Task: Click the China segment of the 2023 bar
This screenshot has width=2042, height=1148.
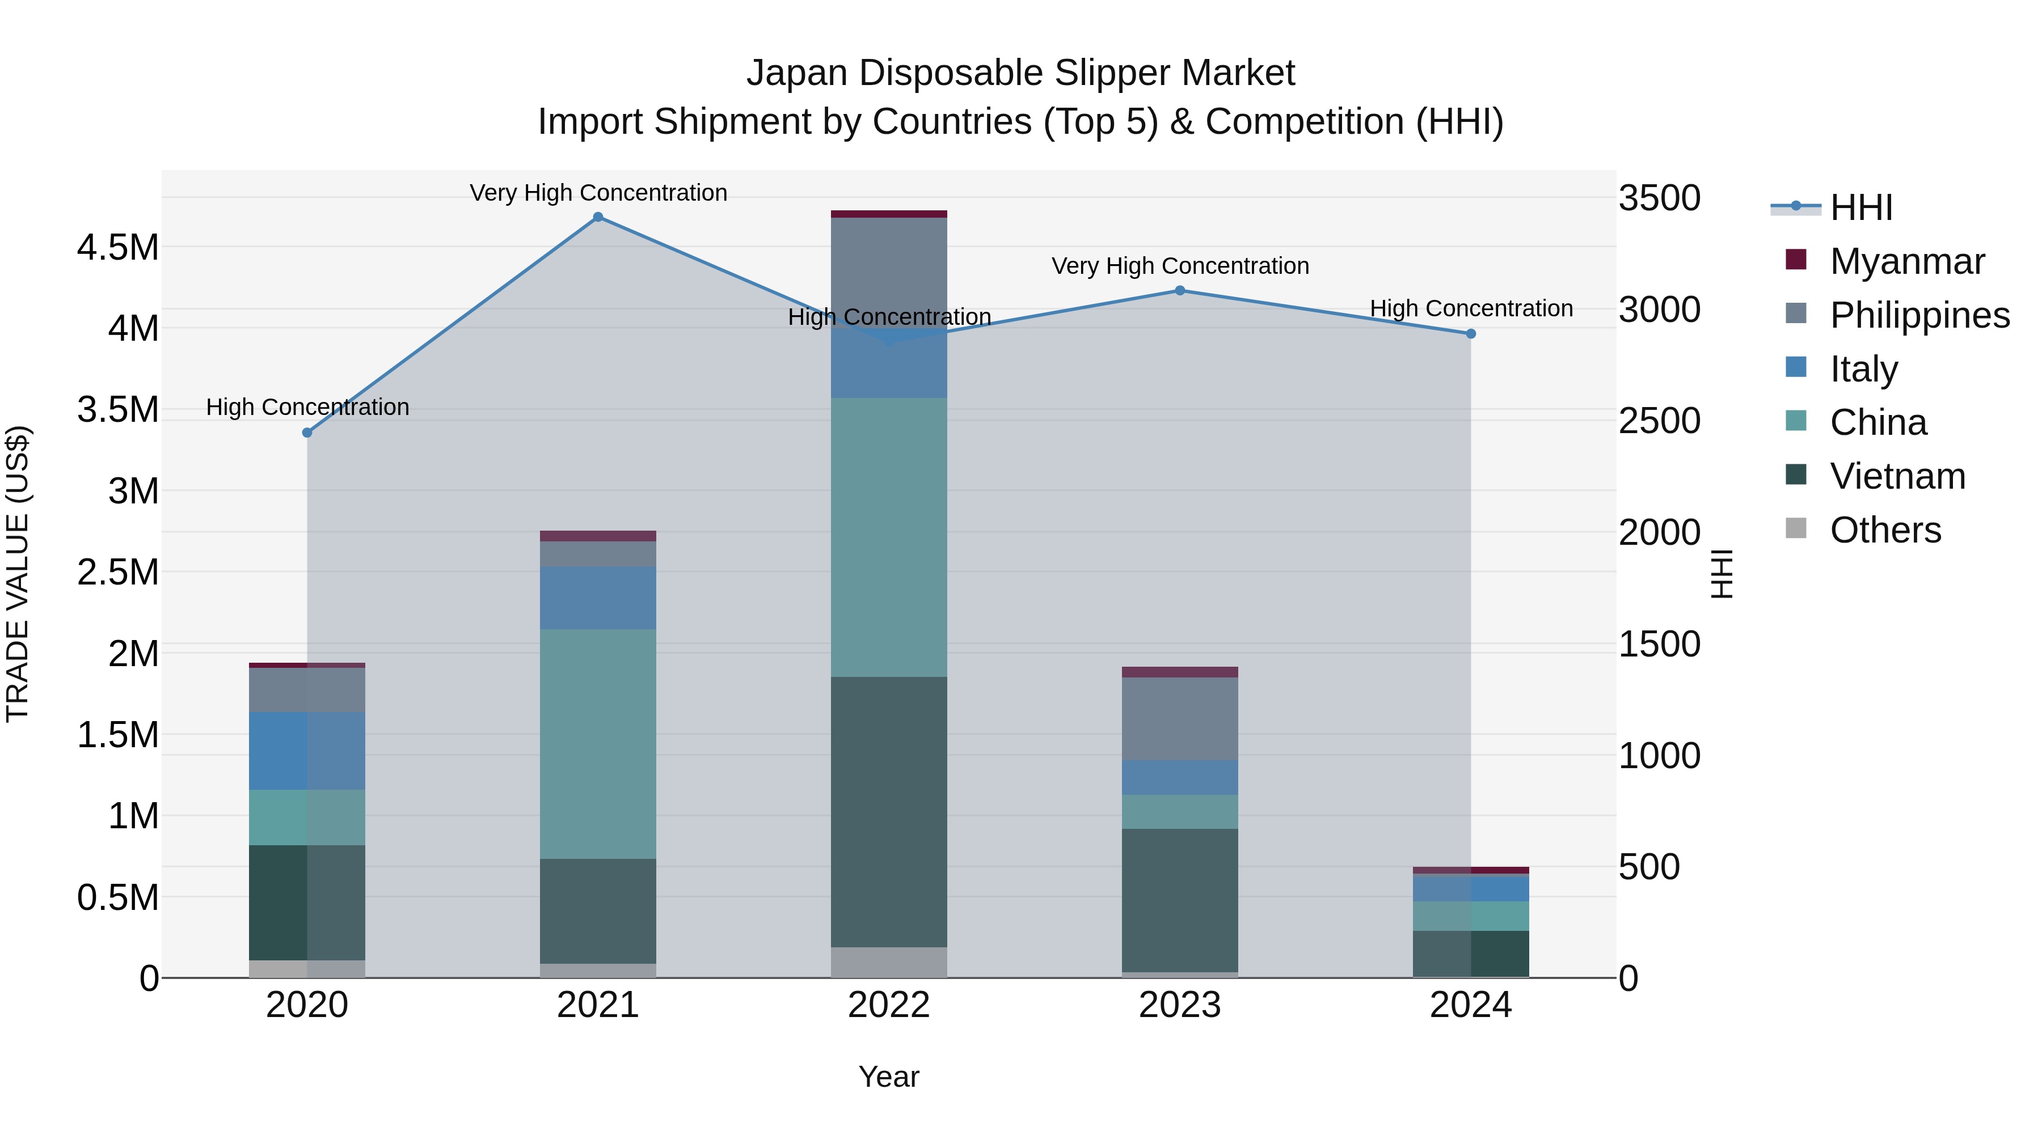Action: [x=1180, y=812]
